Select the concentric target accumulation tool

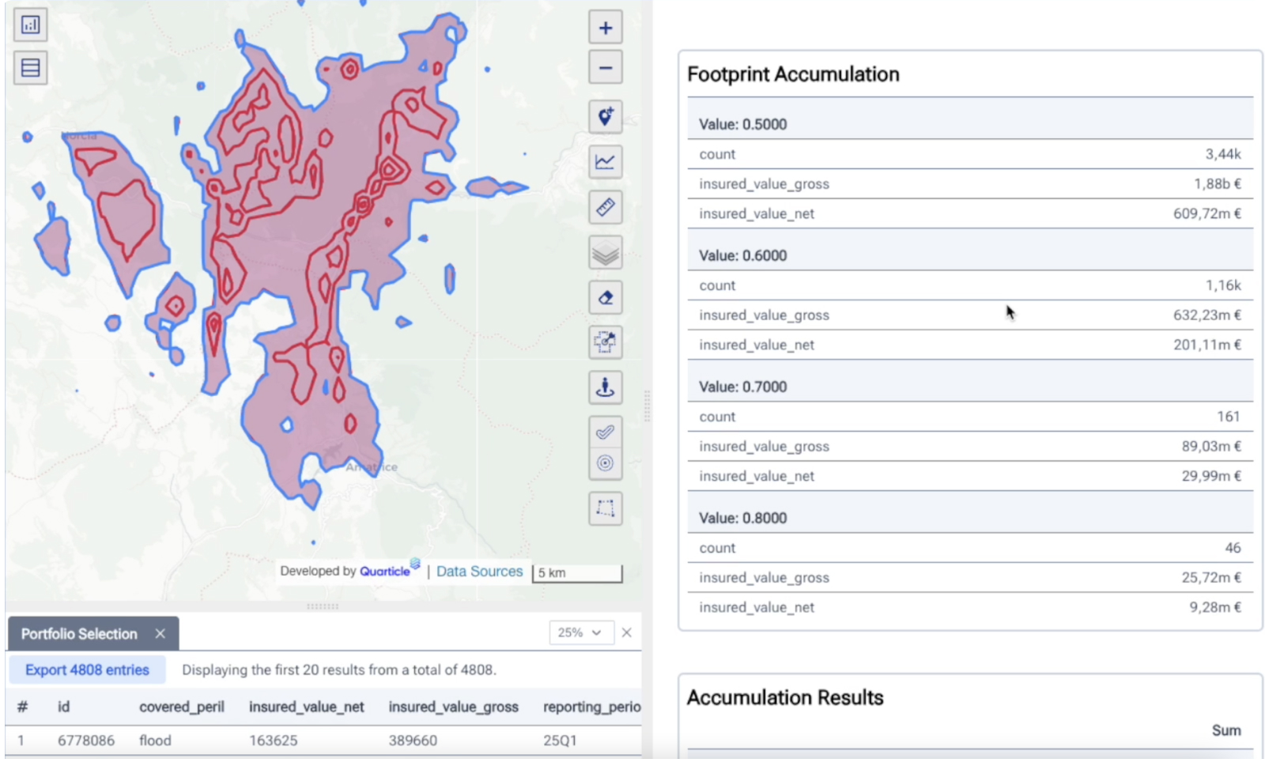tap(605, 462)
